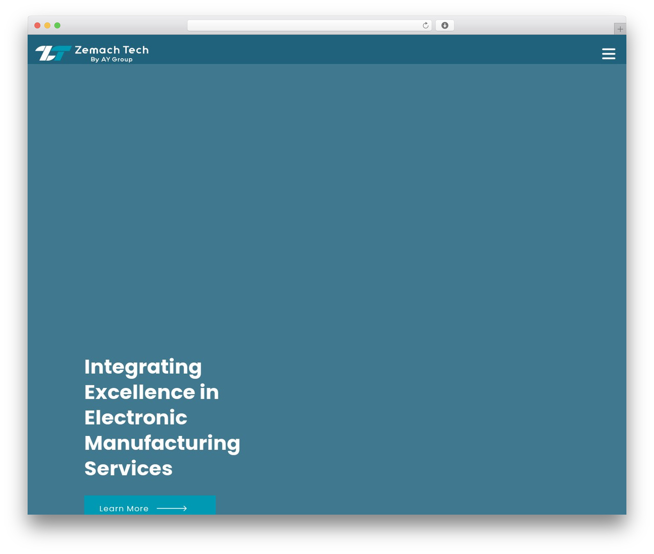Focus the browser address bar
The height and width of the screenshot is (554, 654).
click(x=309, y=26)
